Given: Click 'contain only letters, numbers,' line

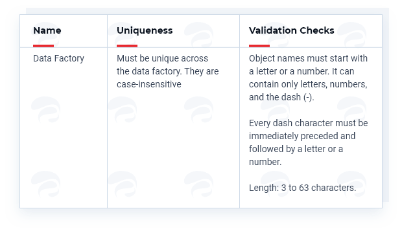Looking at the screenshot, I should pos(308,84).
